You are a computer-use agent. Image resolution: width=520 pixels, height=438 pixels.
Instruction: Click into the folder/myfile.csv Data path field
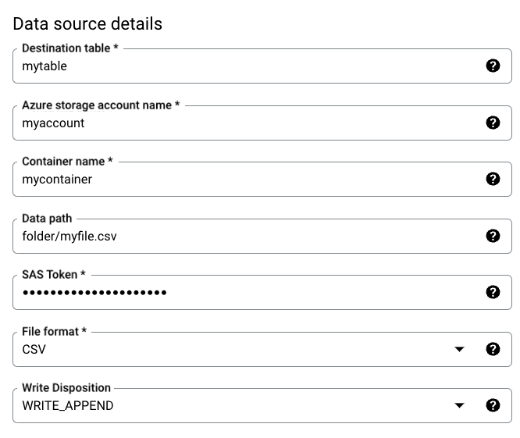(234, 236)
